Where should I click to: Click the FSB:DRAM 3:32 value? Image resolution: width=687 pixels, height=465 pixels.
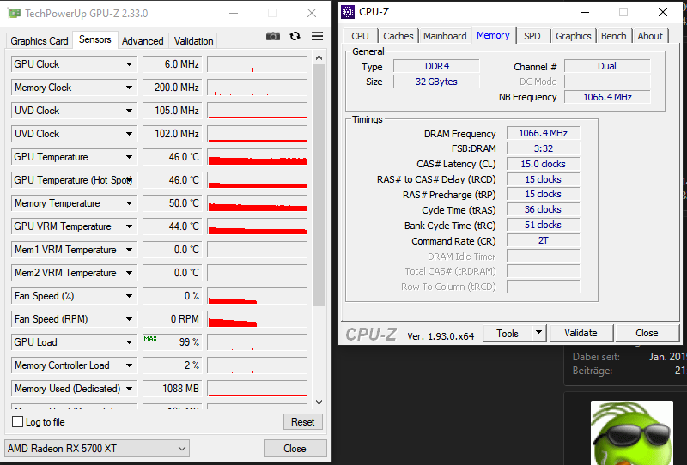[544, 148]
